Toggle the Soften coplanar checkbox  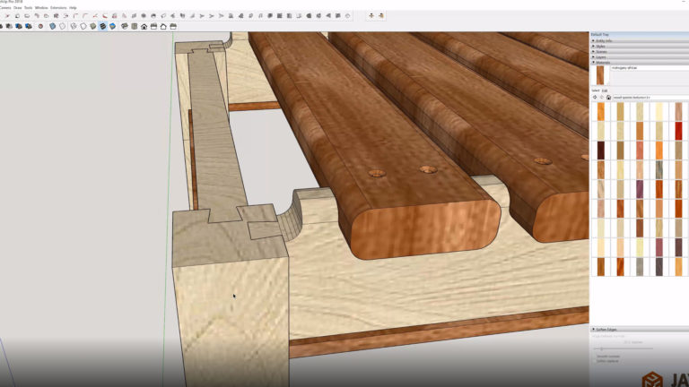[x=595, y=361]
